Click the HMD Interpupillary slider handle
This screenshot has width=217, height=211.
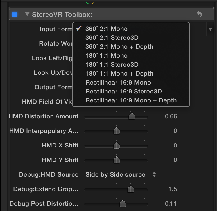tap(117, 131)
